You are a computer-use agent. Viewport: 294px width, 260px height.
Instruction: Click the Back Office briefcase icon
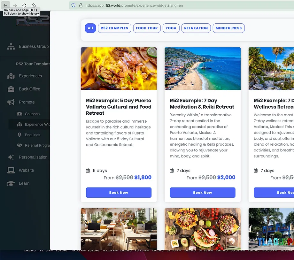point(11,89)
